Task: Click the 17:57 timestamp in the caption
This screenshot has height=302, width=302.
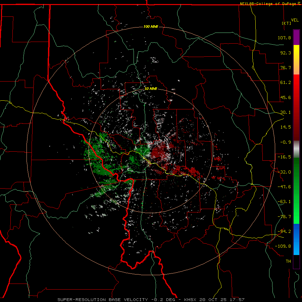Action: (x=238, y=300)
